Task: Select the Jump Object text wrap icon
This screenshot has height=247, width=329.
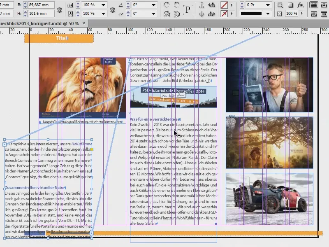Action: click(x=325, y=14)
